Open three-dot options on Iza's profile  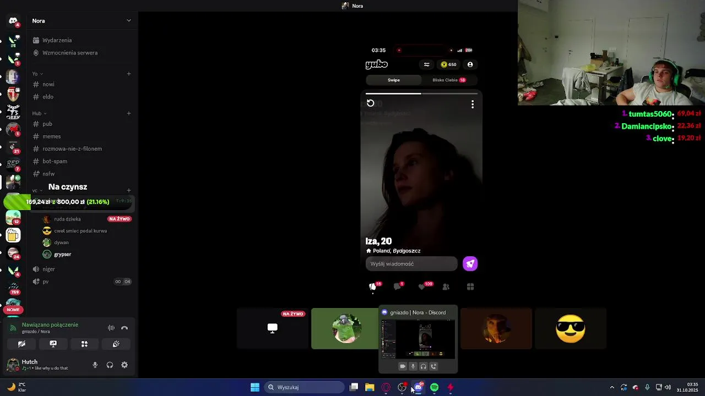(473, 105)
